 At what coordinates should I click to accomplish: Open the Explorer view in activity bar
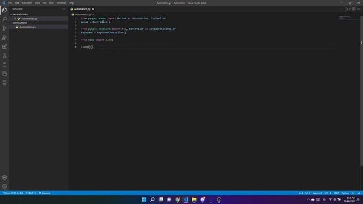(x=5, y=10)
